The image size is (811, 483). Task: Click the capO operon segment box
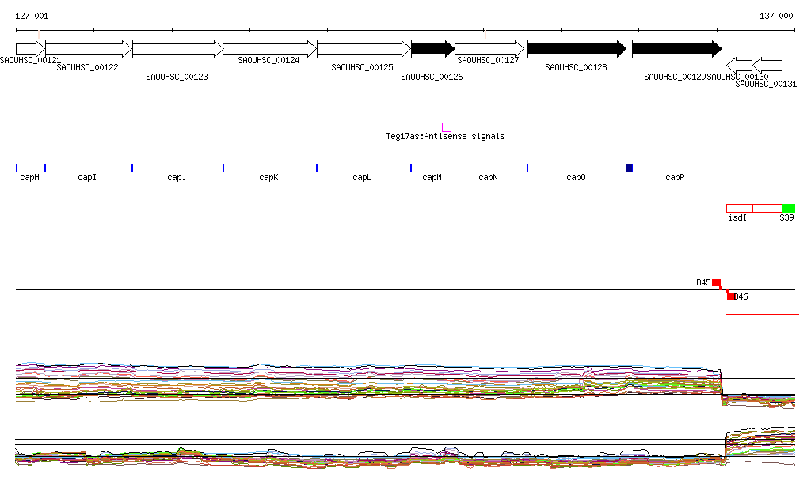point(576,168)
